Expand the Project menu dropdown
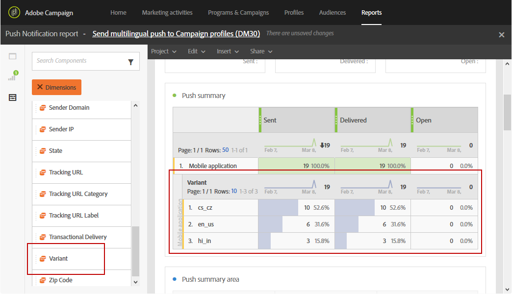512x294 pixels. coord(164,51)
